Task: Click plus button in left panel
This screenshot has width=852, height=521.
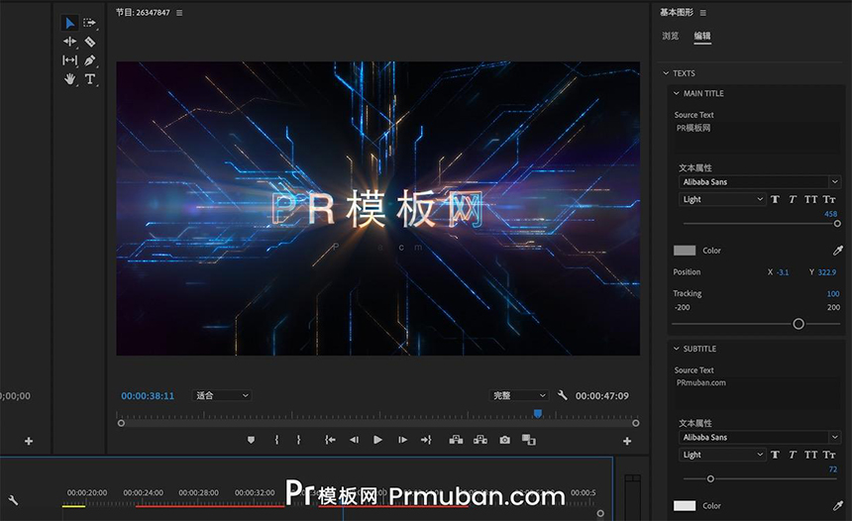Action: click(29, 441)
